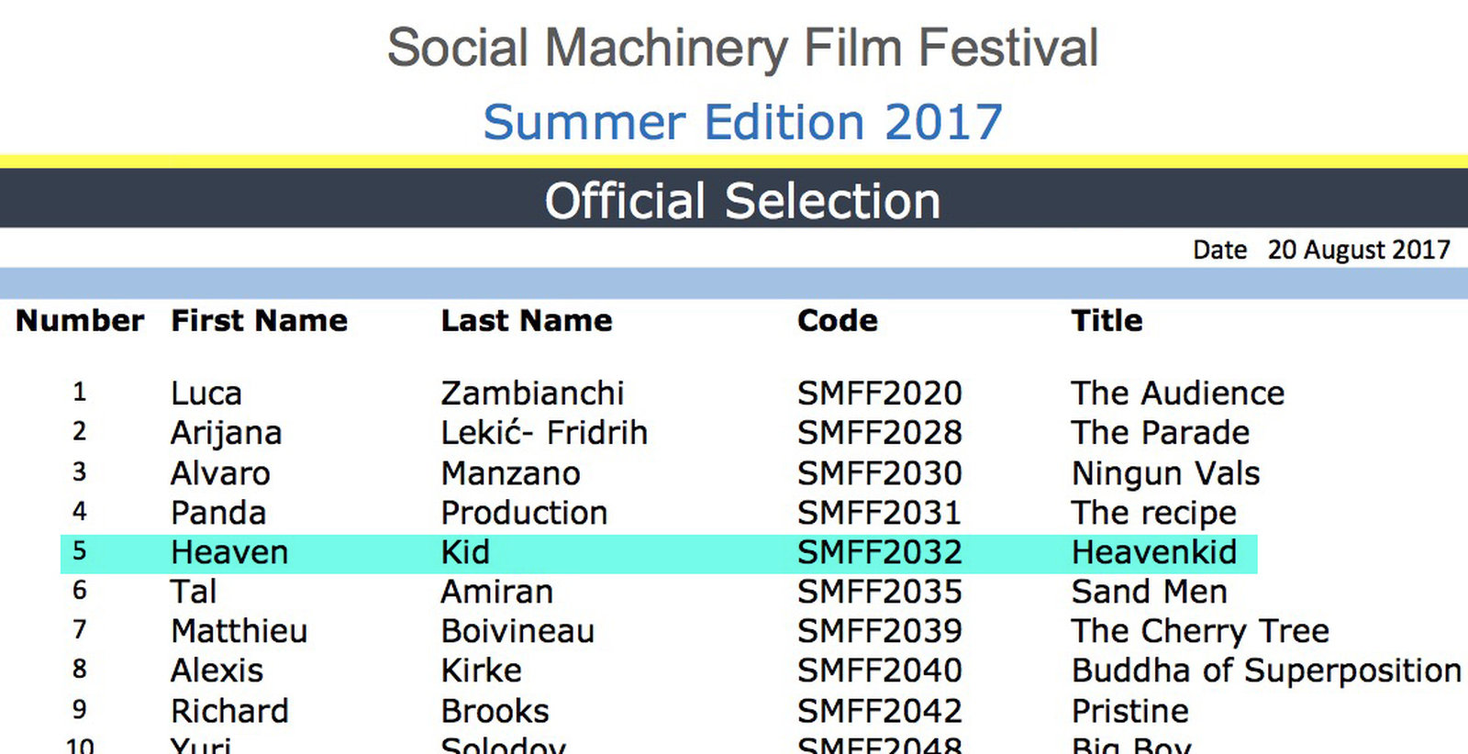
Task: Click the highlighted code 'SMFF2032'
Action: (879, 552)
